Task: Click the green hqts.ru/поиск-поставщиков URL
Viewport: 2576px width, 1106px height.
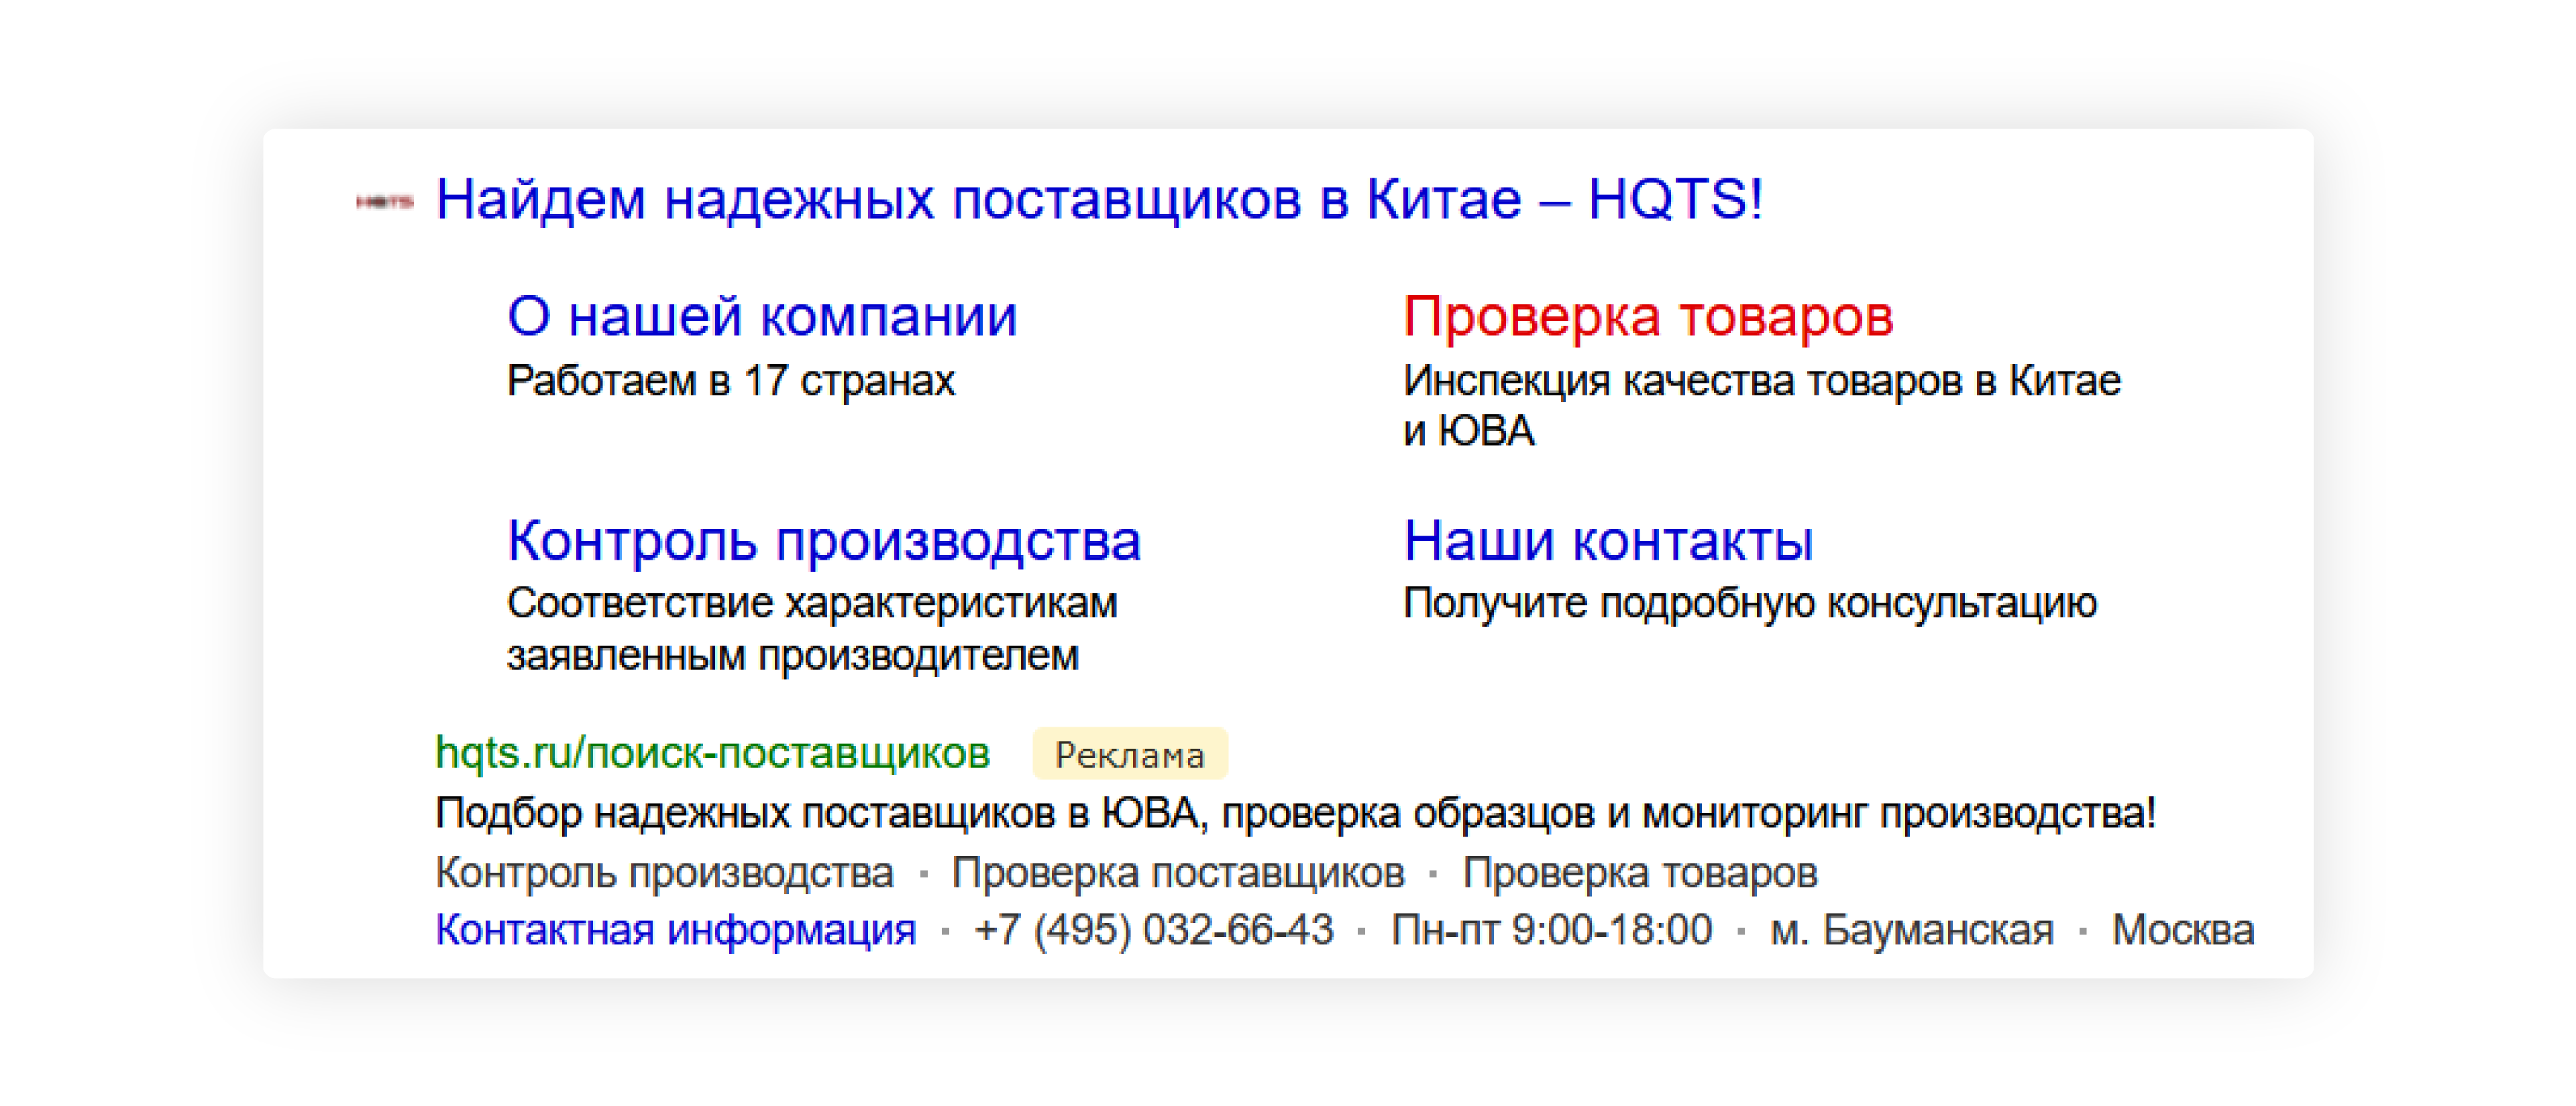Action: click(712, 752)
